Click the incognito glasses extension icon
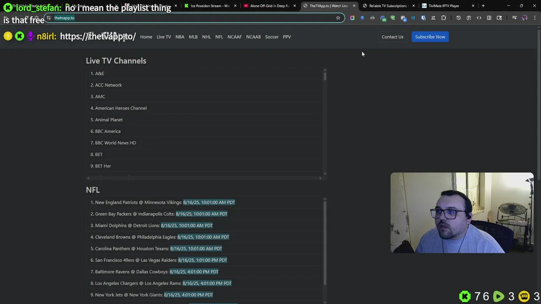 pyautogui.click(x=372, y=18)
